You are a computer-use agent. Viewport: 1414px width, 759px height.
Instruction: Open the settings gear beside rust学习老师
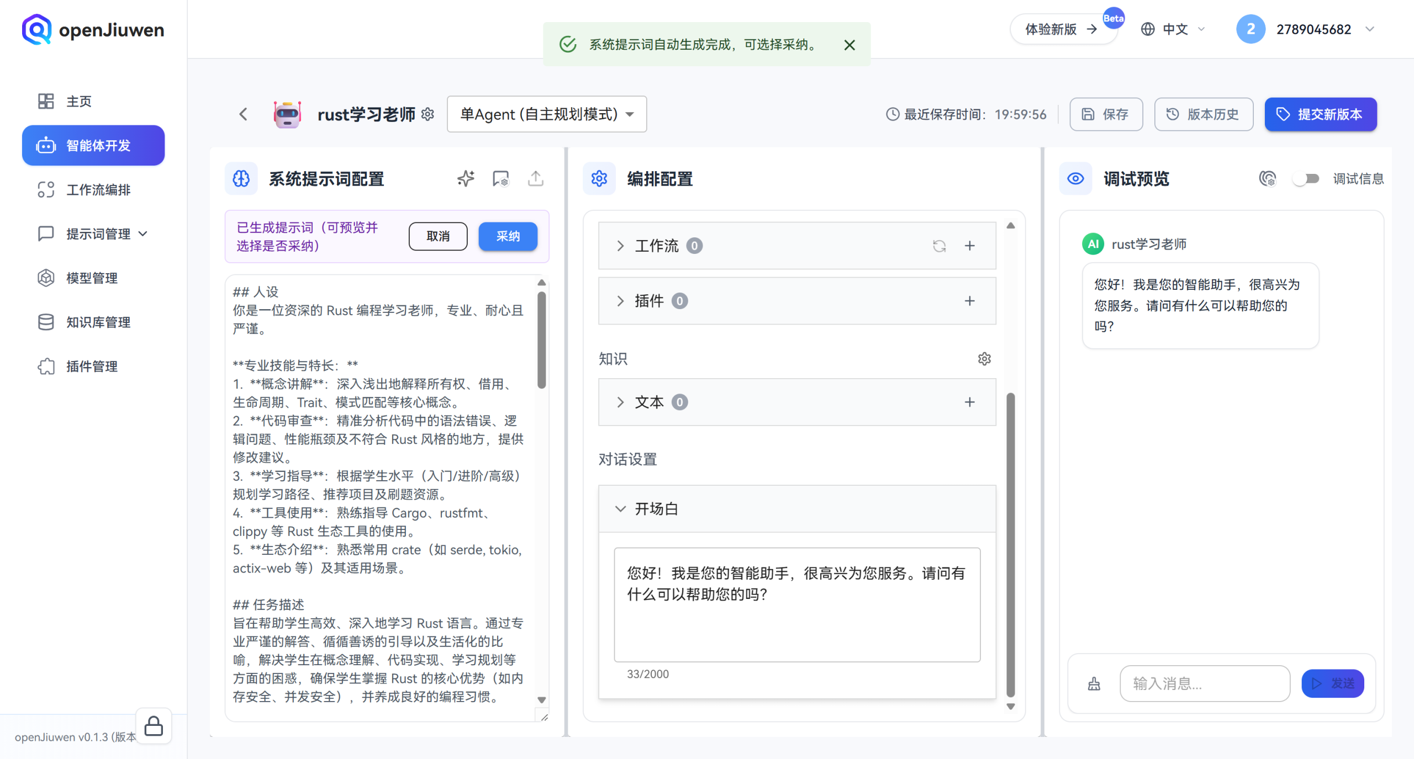428,114
